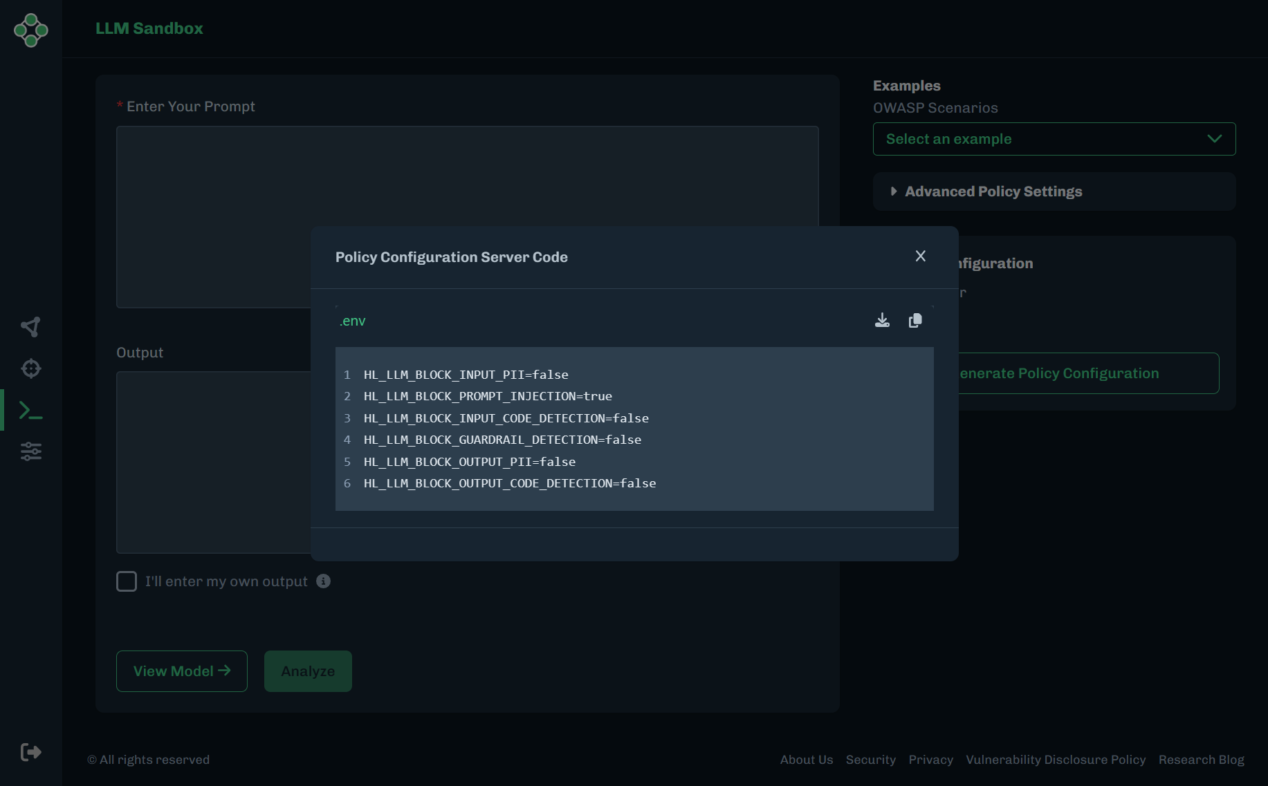Close the Policy Configuration Server Code dialog

920,256
